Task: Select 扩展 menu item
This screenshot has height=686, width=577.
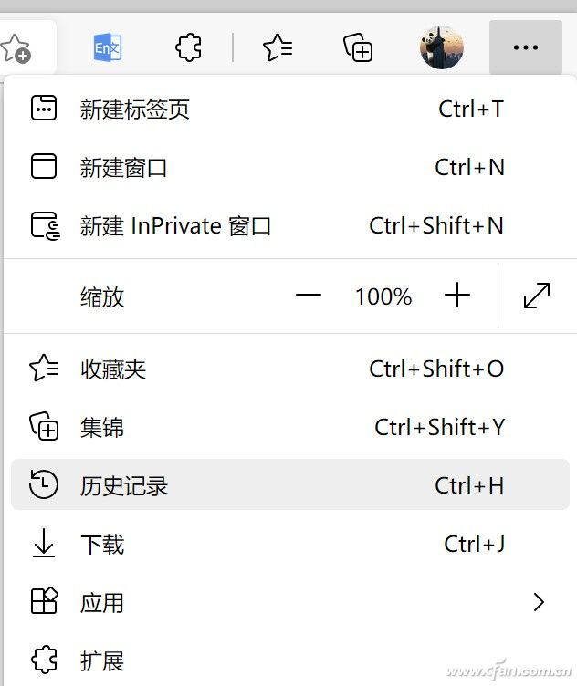Action: point(102,660)
